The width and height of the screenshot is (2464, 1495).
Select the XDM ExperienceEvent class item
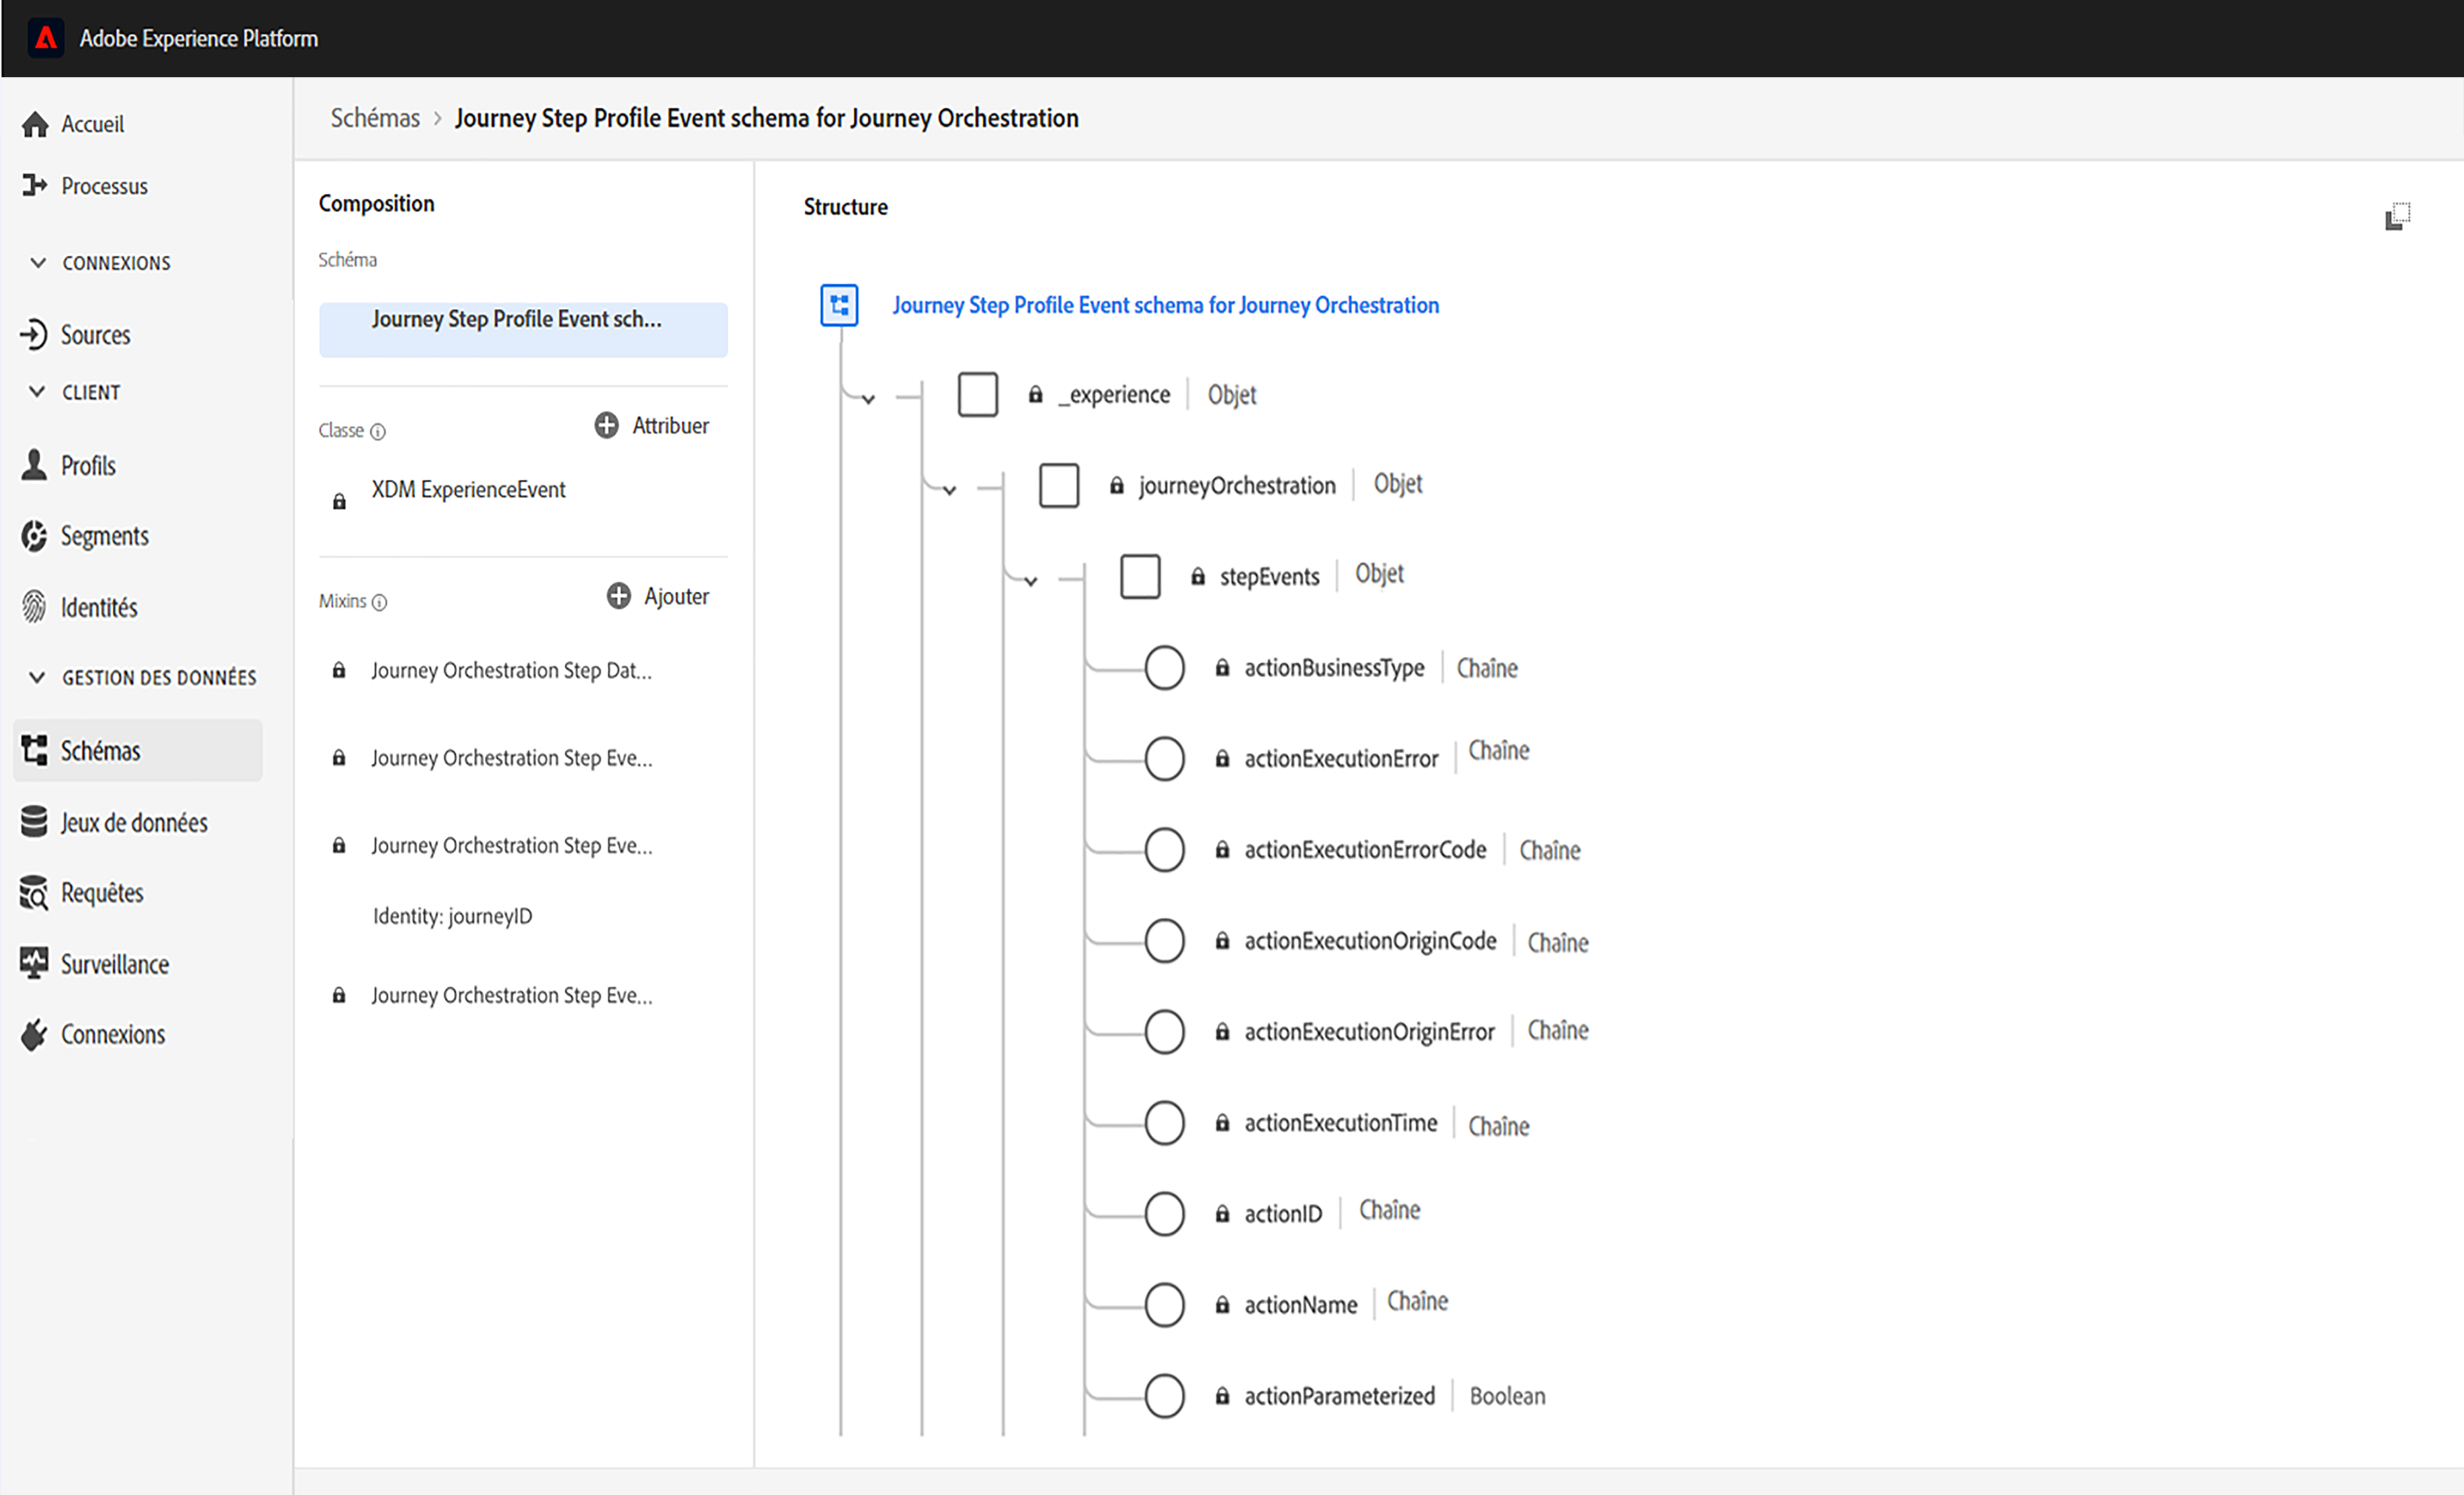pos(468,490)
